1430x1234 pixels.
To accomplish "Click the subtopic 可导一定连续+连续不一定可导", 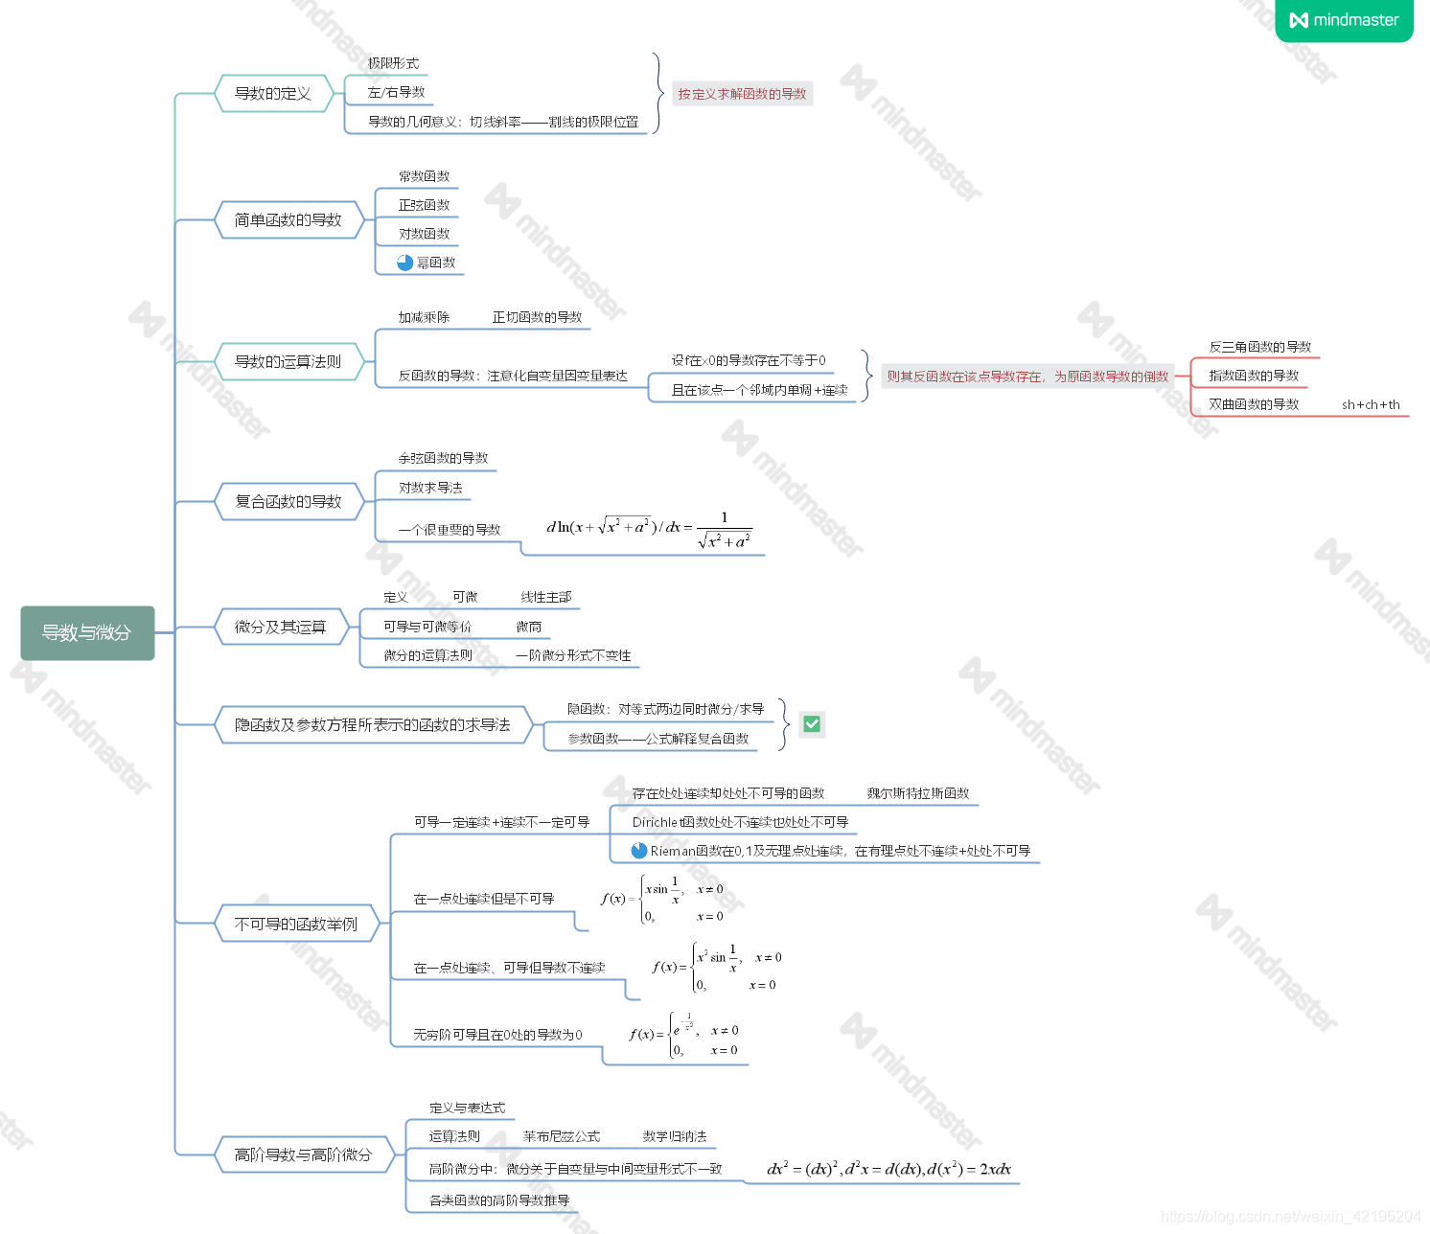I will [x=502, y=822].
